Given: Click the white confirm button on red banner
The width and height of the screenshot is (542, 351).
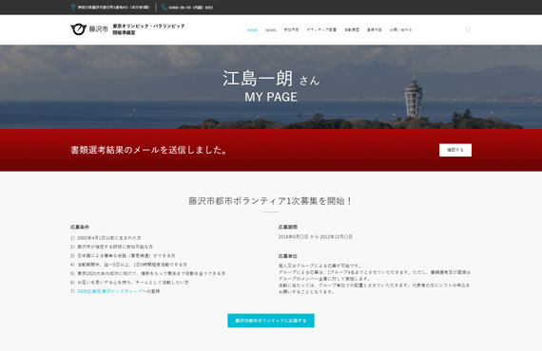Looking at the screenshot, I should pos(455,150).
